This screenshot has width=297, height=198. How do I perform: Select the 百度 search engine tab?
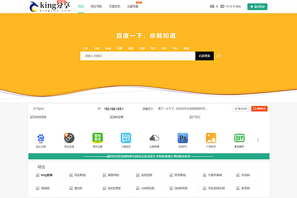click(86, 49)
